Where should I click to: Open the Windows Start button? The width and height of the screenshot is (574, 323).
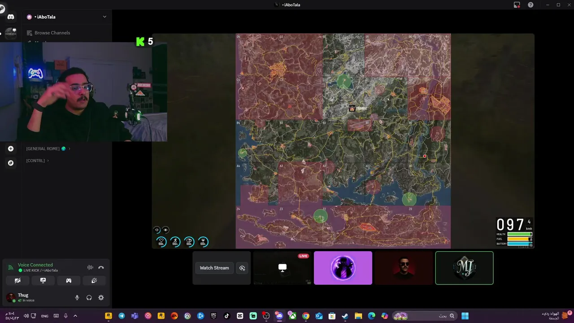click(465, 316)
